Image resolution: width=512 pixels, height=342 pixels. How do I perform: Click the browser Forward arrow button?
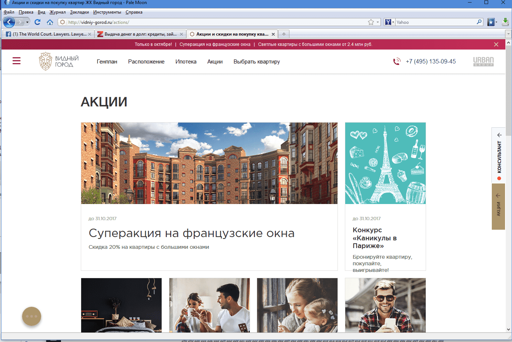[x=20, y=22]
